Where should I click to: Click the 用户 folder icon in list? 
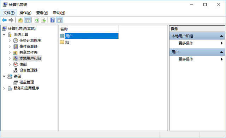pyautogui.click(x=62, y=36)
